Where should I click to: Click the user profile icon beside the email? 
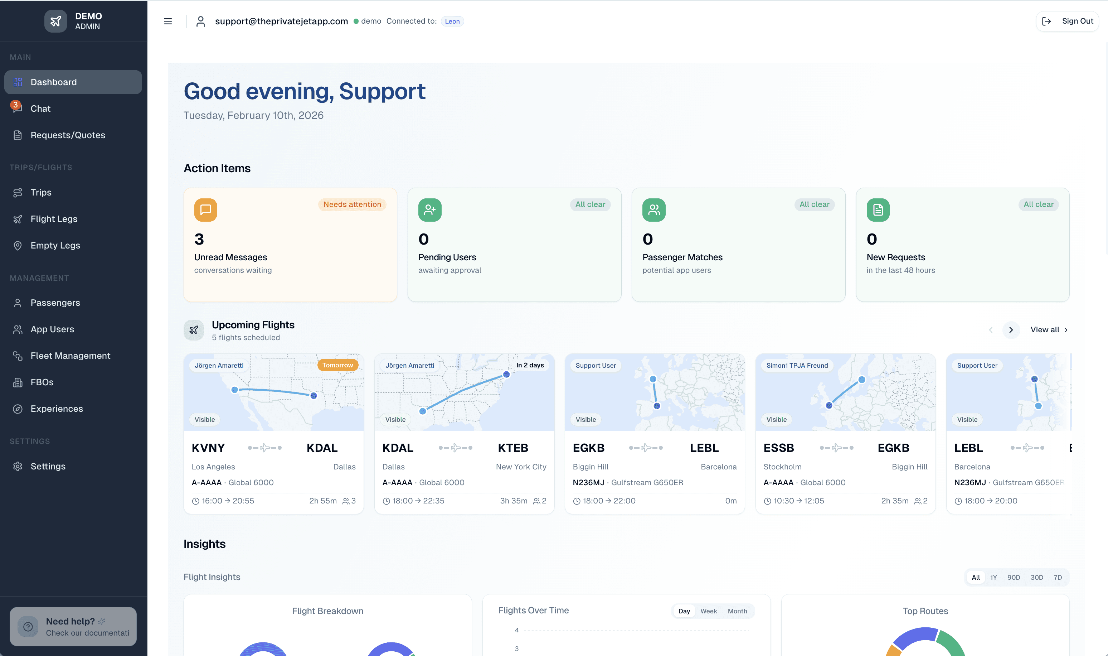tap(201, 21)
